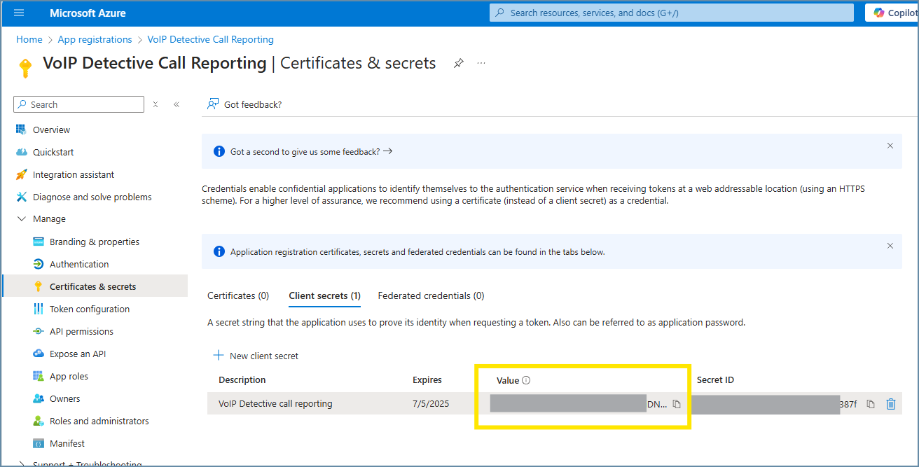Open Roles and administrators

(99, 421)
